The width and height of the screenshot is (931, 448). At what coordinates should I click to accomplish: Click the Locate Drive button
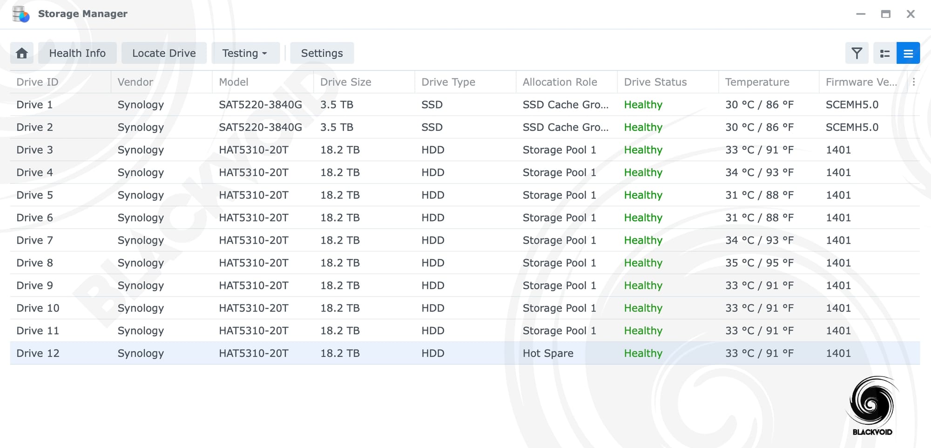pos(164,53)
